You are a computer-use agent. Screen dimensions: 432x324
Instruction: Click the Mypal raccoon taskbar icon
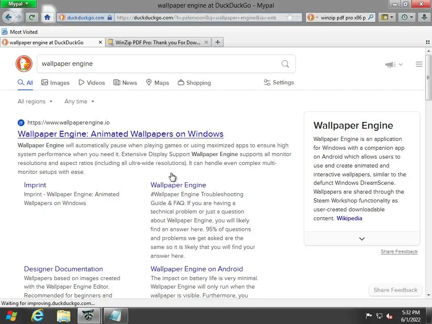coord(89,316)
